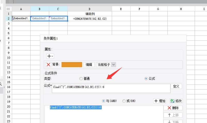Select column A header
This screenshot has width=207, height=123.
point(21,9)
